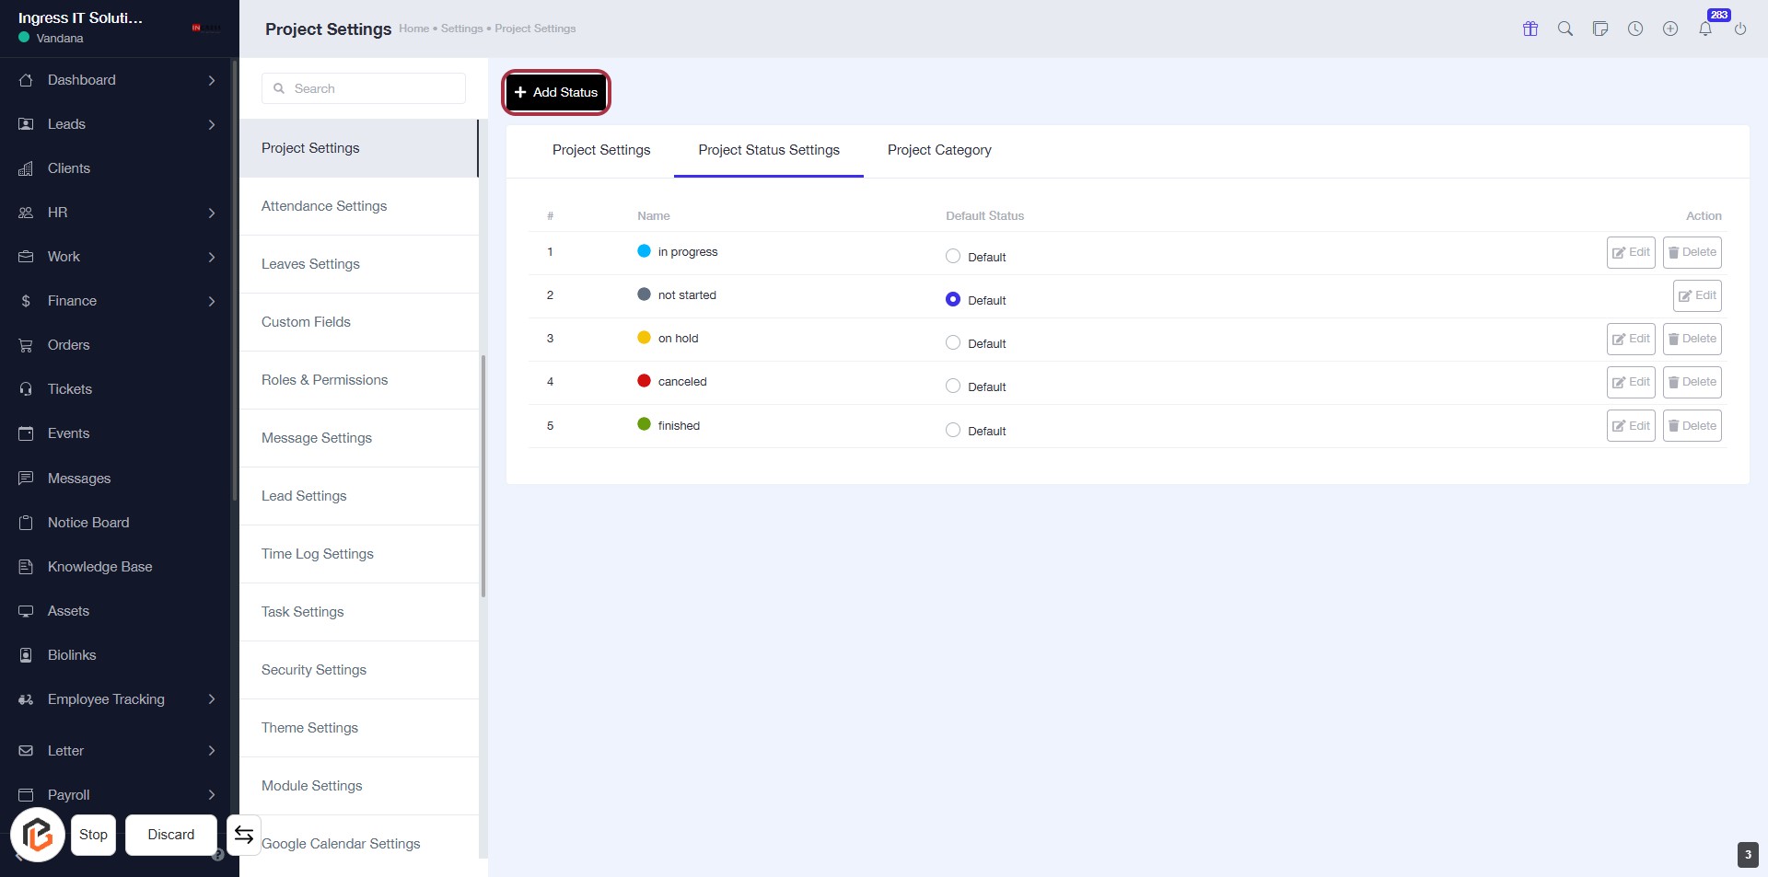The height and width of the screenshot is (877, 1768).
Task: Delete the 'canceled' status
Action: 1692,382
